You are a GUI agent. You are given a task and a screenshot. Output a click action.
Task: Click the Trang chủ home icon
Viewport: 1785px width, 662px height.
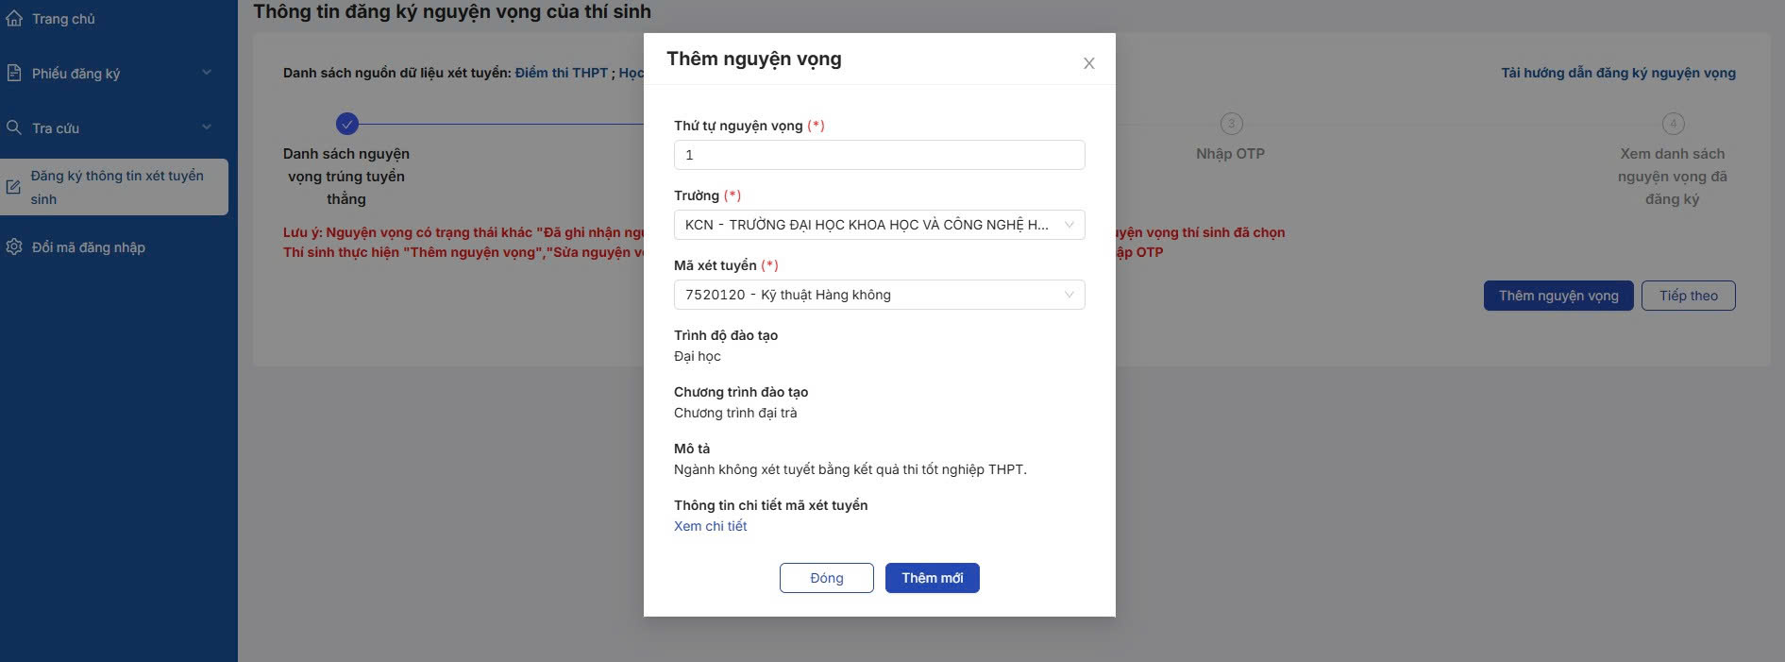coord(14,19)
